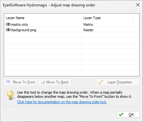Close the Adjust map drawing order dialog
This screenshot has width=143, height=122.
tap(138, 5)
